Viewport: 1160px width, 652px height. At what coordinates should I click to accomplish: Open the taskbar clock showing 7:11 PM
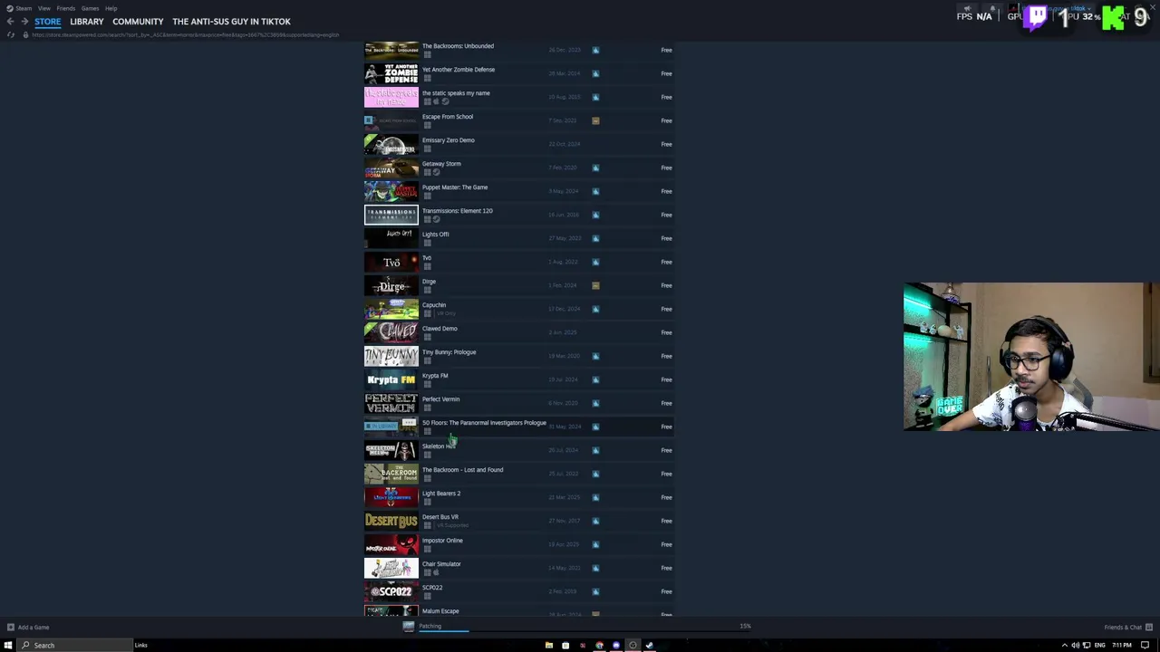[1122, 645]
